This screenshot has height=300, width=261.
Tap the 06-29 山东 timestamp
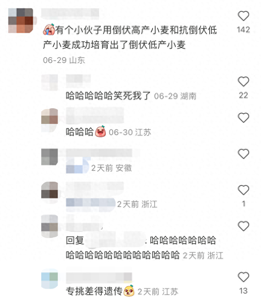pyautogui.click(x=64, y=60)
